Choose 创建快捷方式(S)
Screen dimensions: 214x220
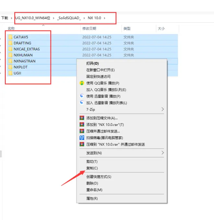click(x=99, y=177)
